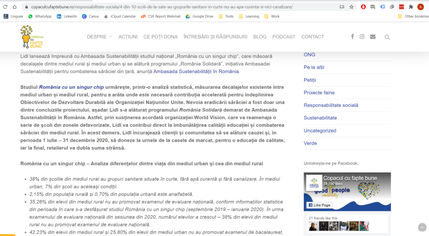Screen dimensions: 429x236
Task: Open the profile avatar with letter A
Action: [421, 7]
